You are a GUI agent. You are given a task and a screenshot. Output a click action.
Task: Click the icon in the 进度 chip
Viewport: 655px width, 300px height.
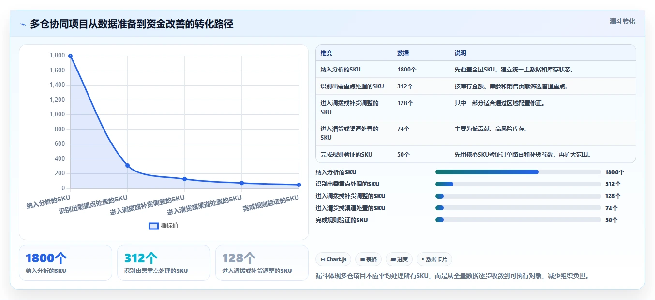[393, 259]
